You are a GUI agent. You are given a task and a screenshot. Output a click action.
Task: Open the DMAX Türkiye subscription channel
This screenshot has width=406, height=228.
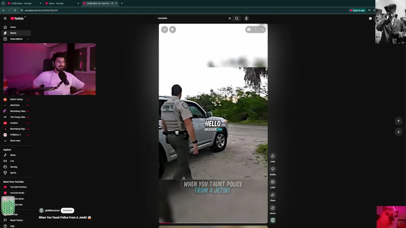tap(16, 99)
